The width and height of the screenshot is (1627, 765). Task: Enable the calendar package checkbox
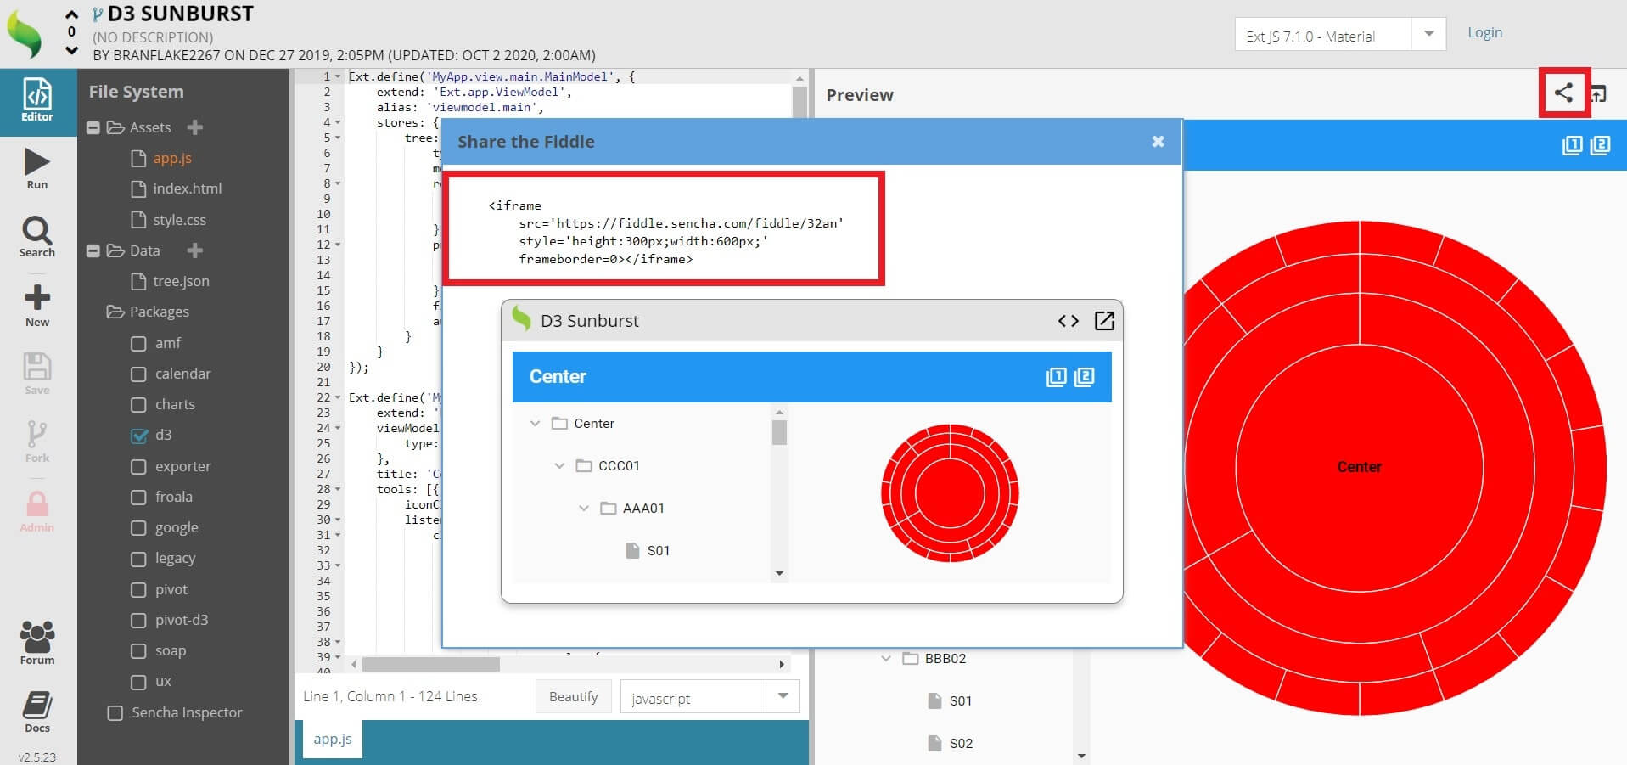click(x=138, y=374)
